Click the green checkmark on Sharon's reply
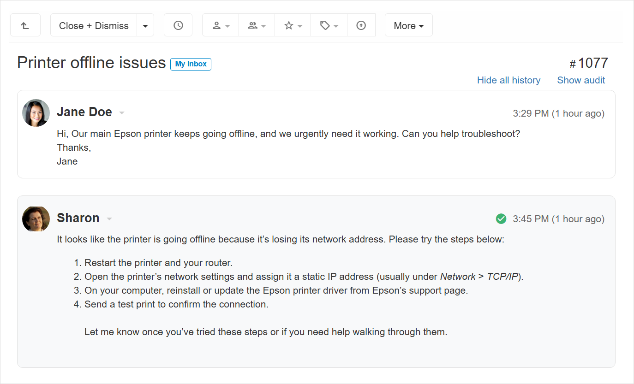The image size is (634, 384). pos(501,219)
